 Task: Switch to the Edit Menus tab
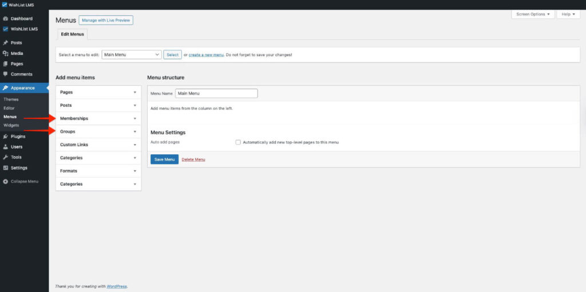(x=73, y=34)
